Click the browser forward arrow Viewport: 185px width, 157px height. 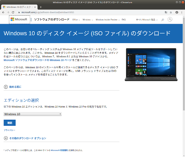pyautogui.click(x=8, y=12)
